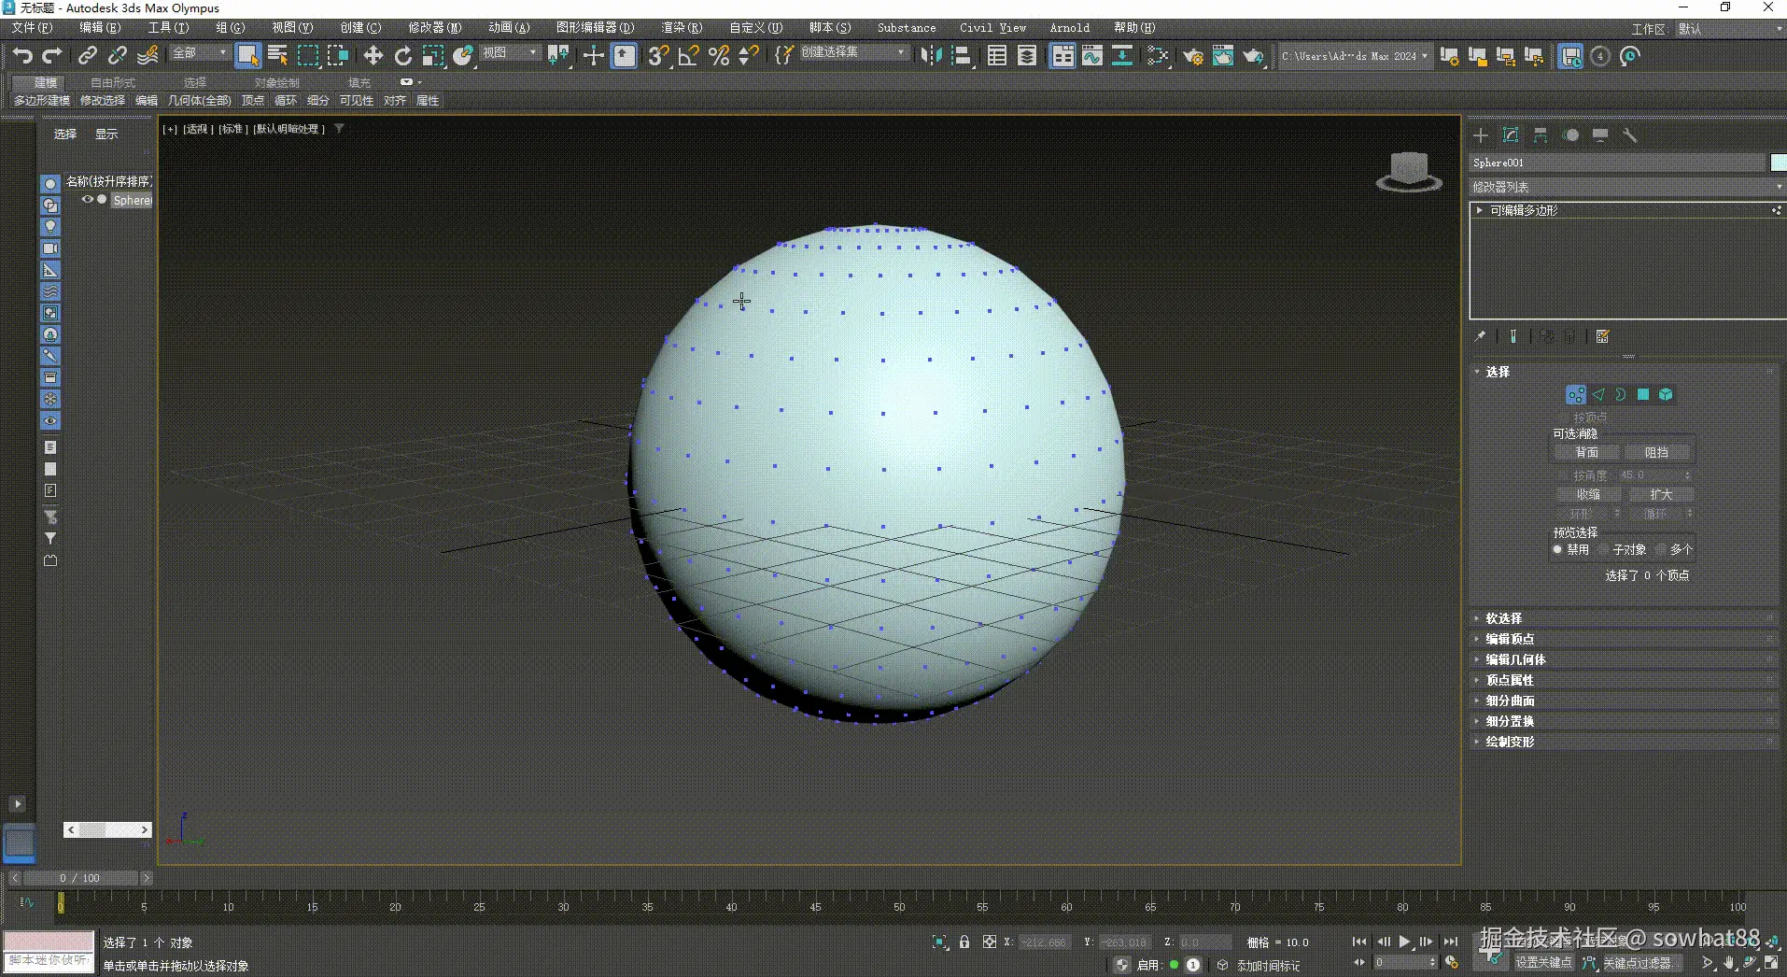Open the 视图 reference coordinate dropdown
Image resolution: width=1787 pixels, height=977 pixels.
510,53
